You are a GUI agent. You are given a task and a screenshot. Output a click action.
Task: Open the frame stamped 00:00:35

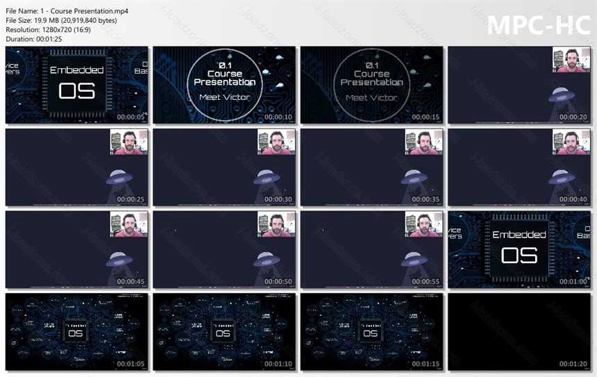(371, 167)
